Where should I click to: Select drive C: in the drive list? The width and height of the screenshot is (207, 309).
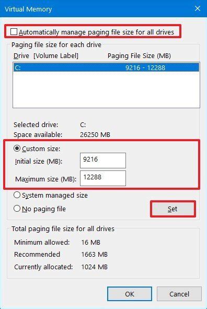(x=106, y=67)
